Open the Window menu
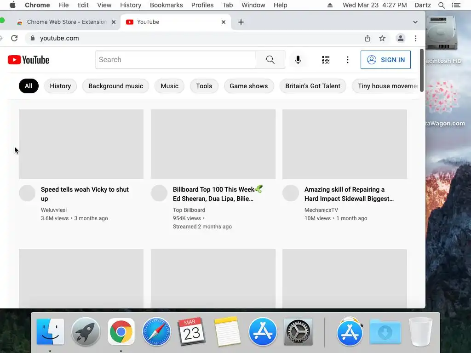471x353 pixels. tap(253, 5)
